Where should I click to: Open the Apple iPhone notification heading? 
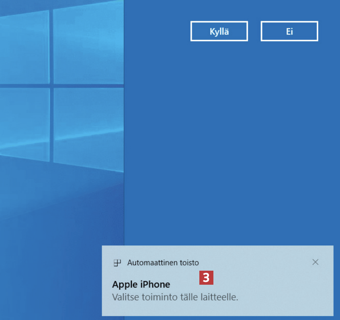(141, 284)
